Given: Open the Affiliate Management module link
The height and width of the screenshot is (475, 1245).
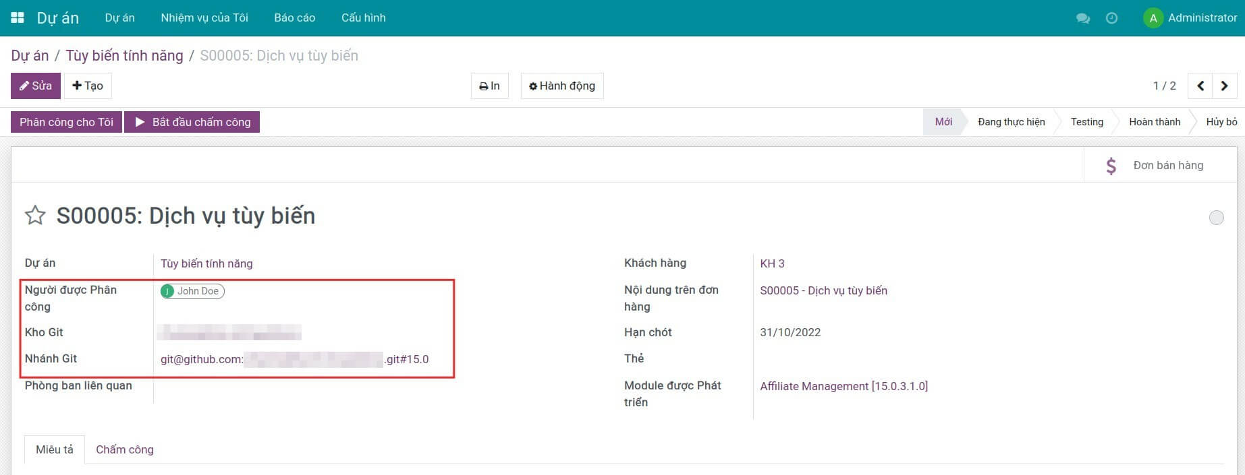Looking at the screenshot, I should (x=843, y=386).
